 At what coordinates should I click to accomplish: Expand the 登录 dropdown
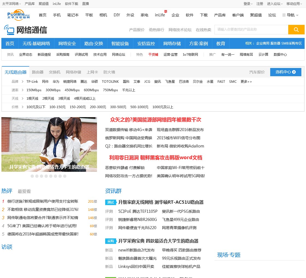click(x=248, y=4)
